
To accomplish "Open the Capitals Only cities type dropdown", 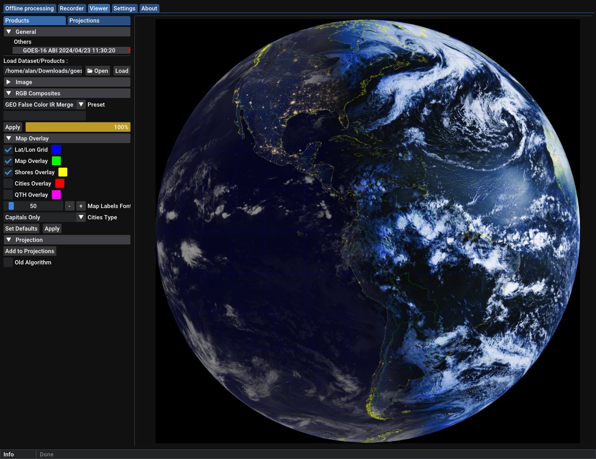I will tap(45, 217).
